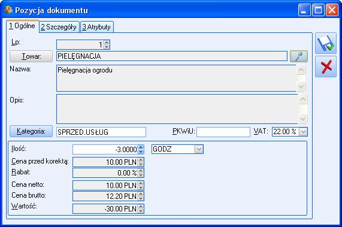Switch to the Atrybuty tab

[x=96, y=27]
